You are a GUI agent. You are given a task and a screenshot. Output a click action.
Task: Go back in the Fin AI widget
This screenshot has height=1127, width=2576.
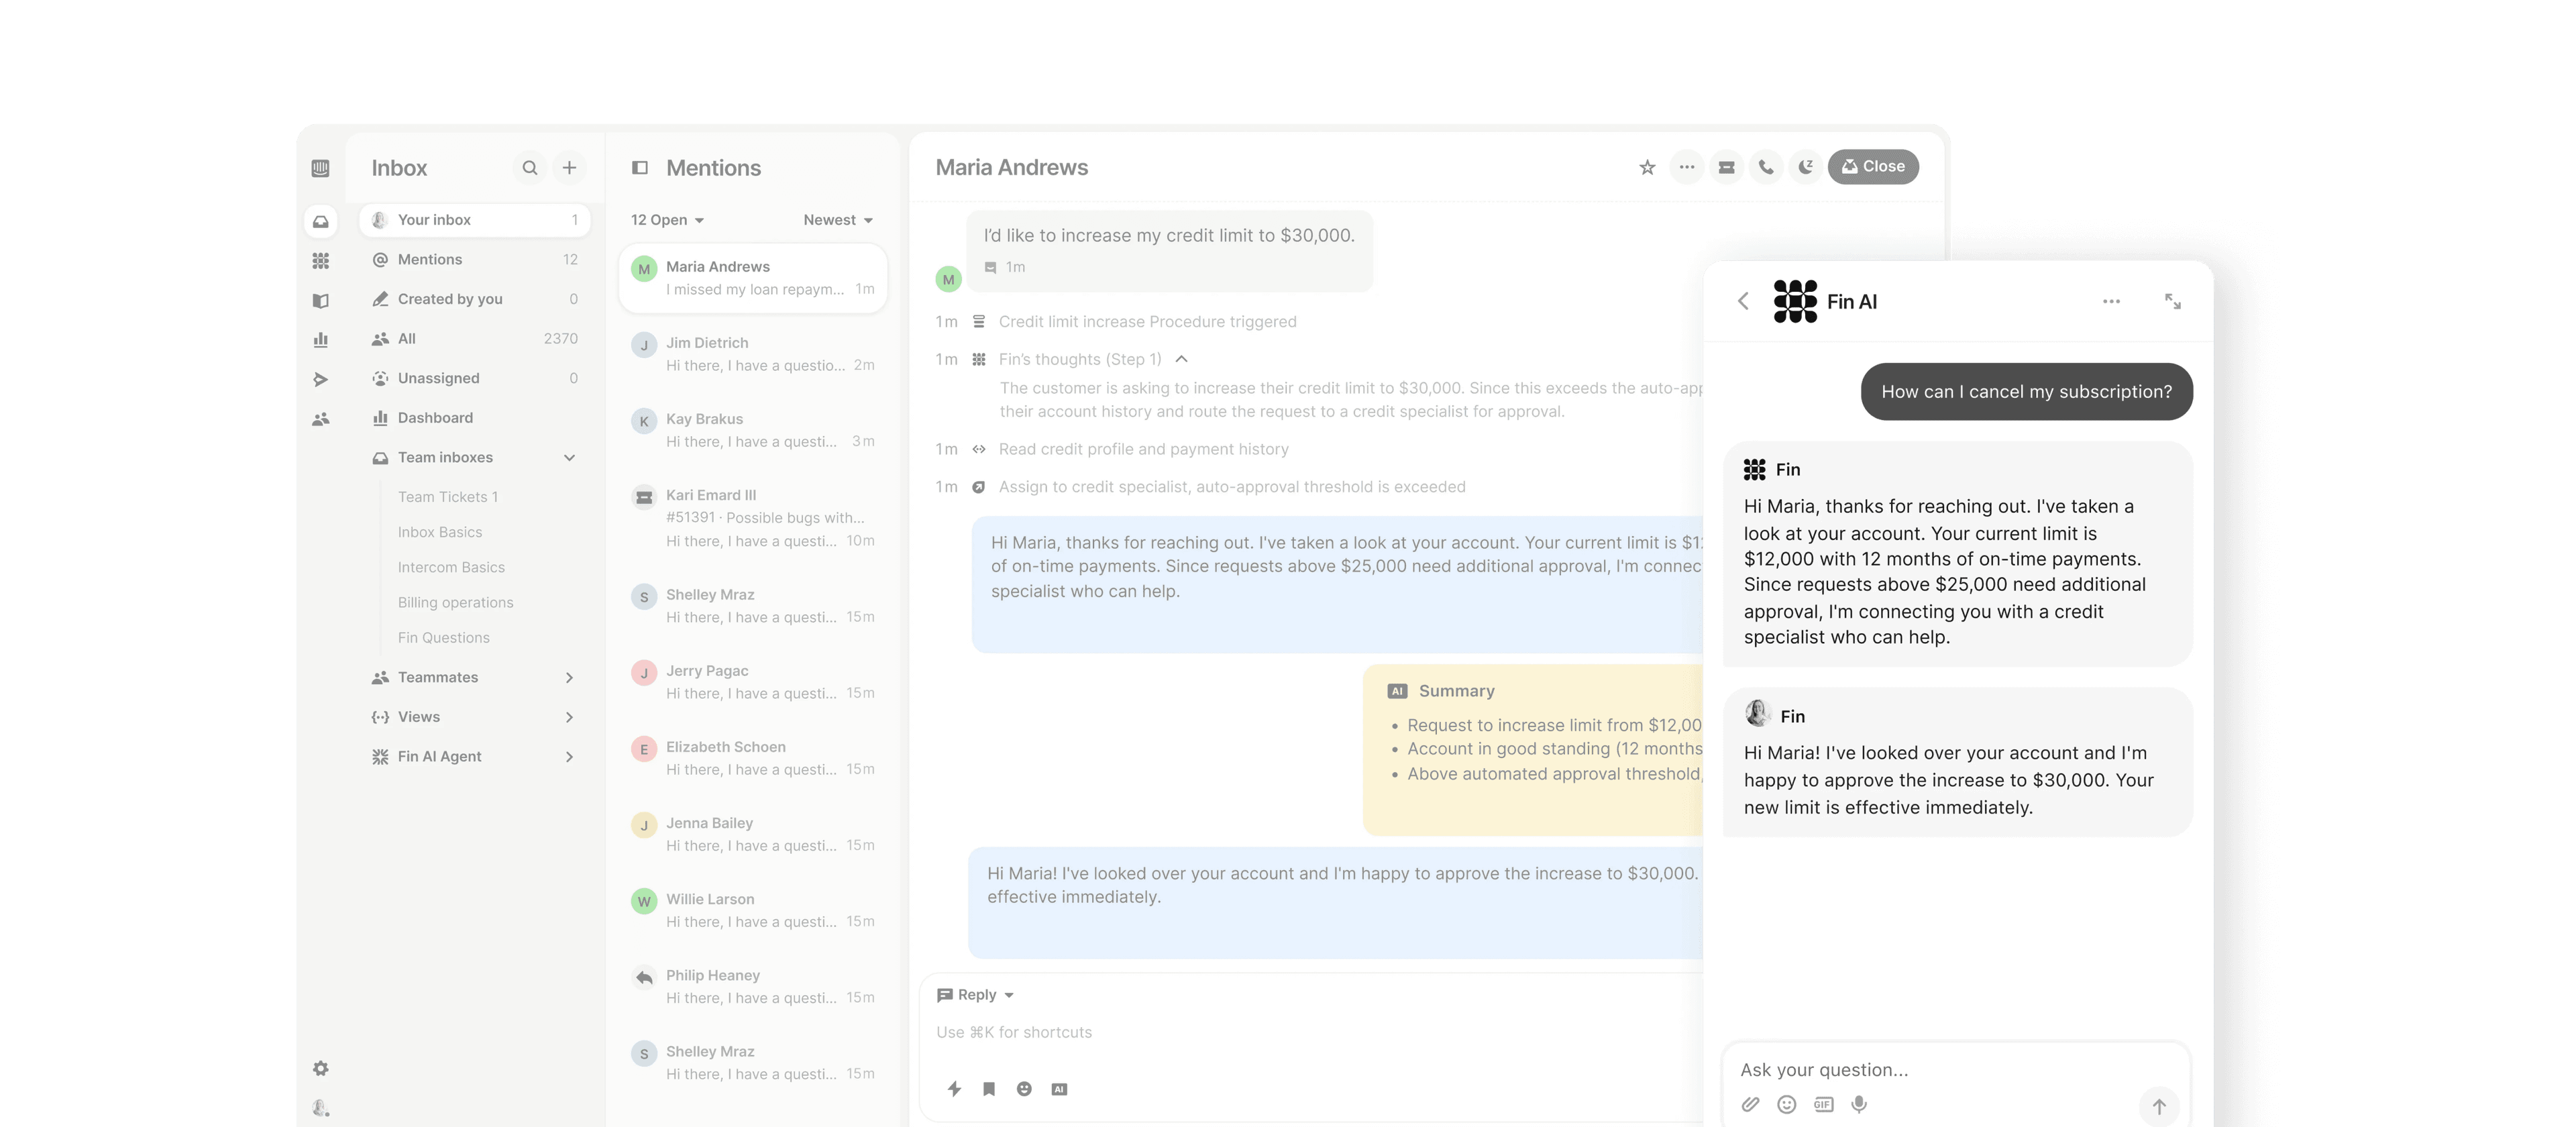coord(1743,301)
